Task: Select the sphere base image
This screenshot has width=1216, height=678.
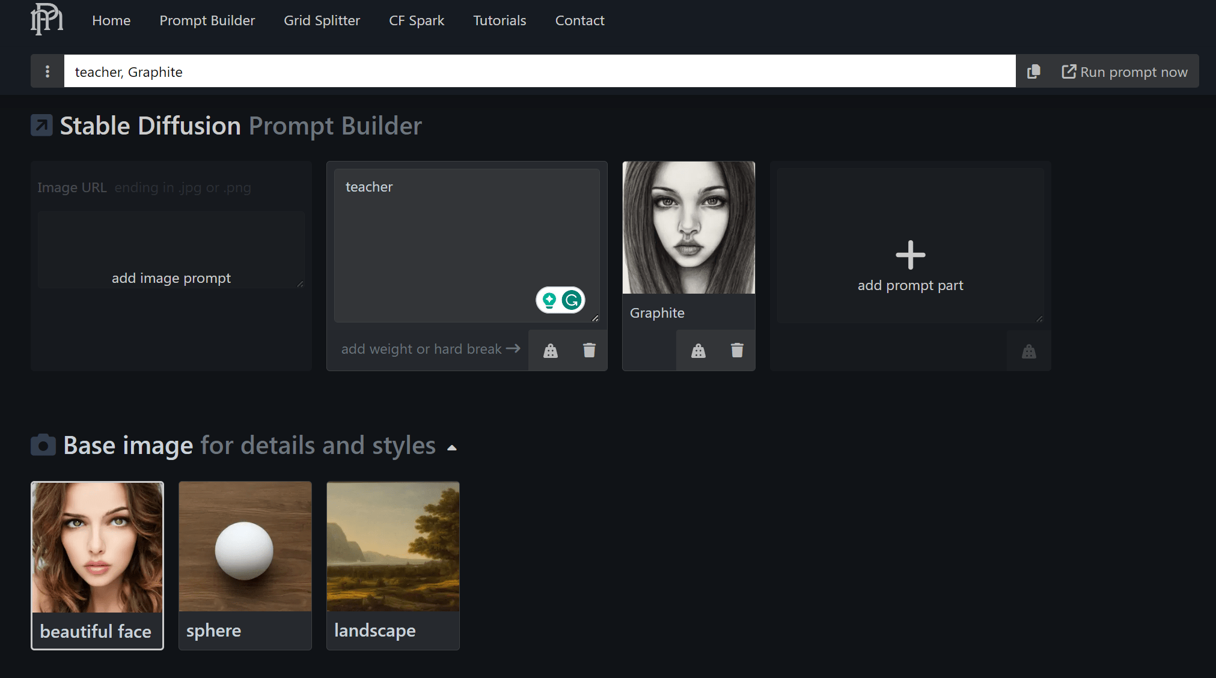Action: tap(245, 564)
